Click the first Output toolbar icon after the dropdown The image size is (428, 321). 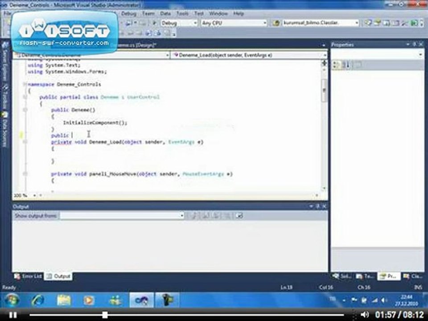point(194,216)
